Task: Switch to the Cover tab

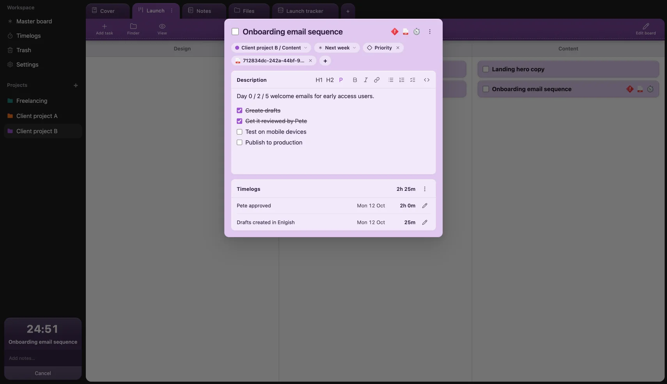Action: coord(108,11)
